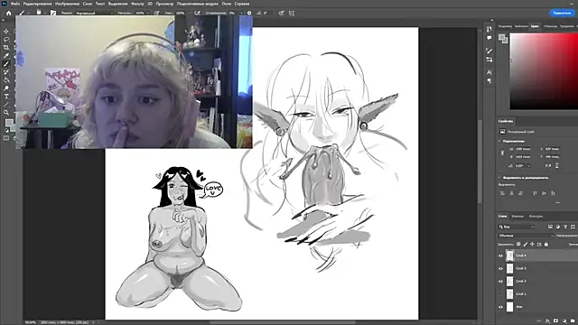
Task: Hide the Слой 4 layer visibility eye
Action: 500,255
